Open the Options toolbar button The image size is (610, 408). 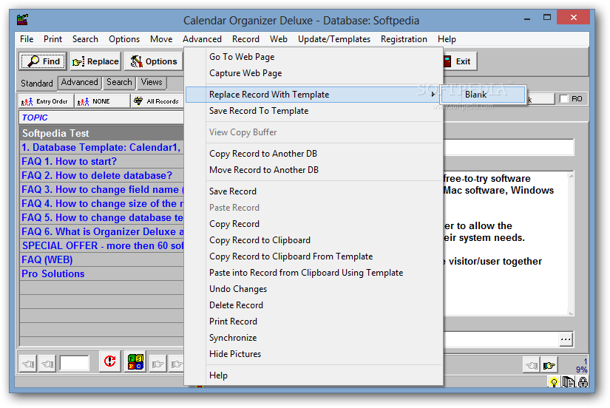(154, 61)
